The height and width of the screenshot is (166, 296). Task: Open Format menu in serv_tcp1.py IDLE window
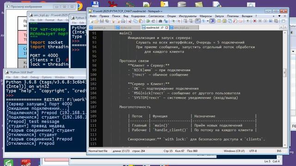point(50,20)
